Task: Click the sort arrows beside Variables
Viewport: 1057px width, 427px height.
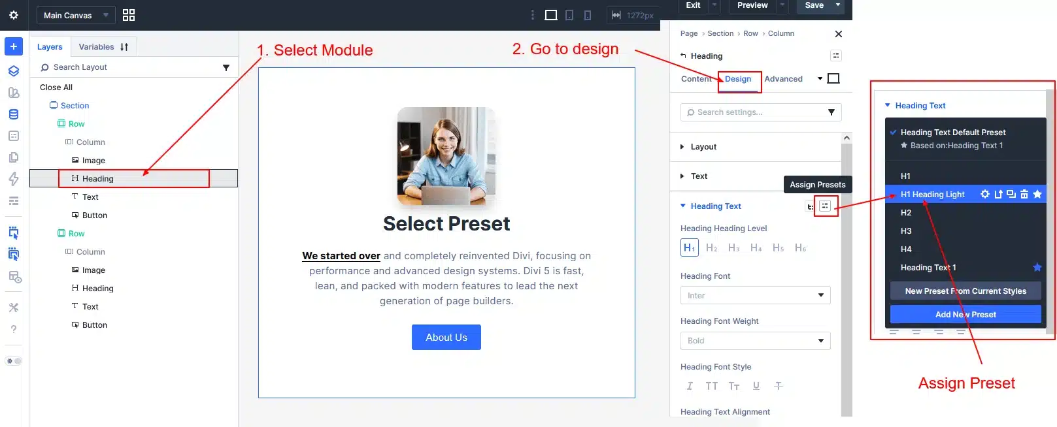Action: click(124, 47)
